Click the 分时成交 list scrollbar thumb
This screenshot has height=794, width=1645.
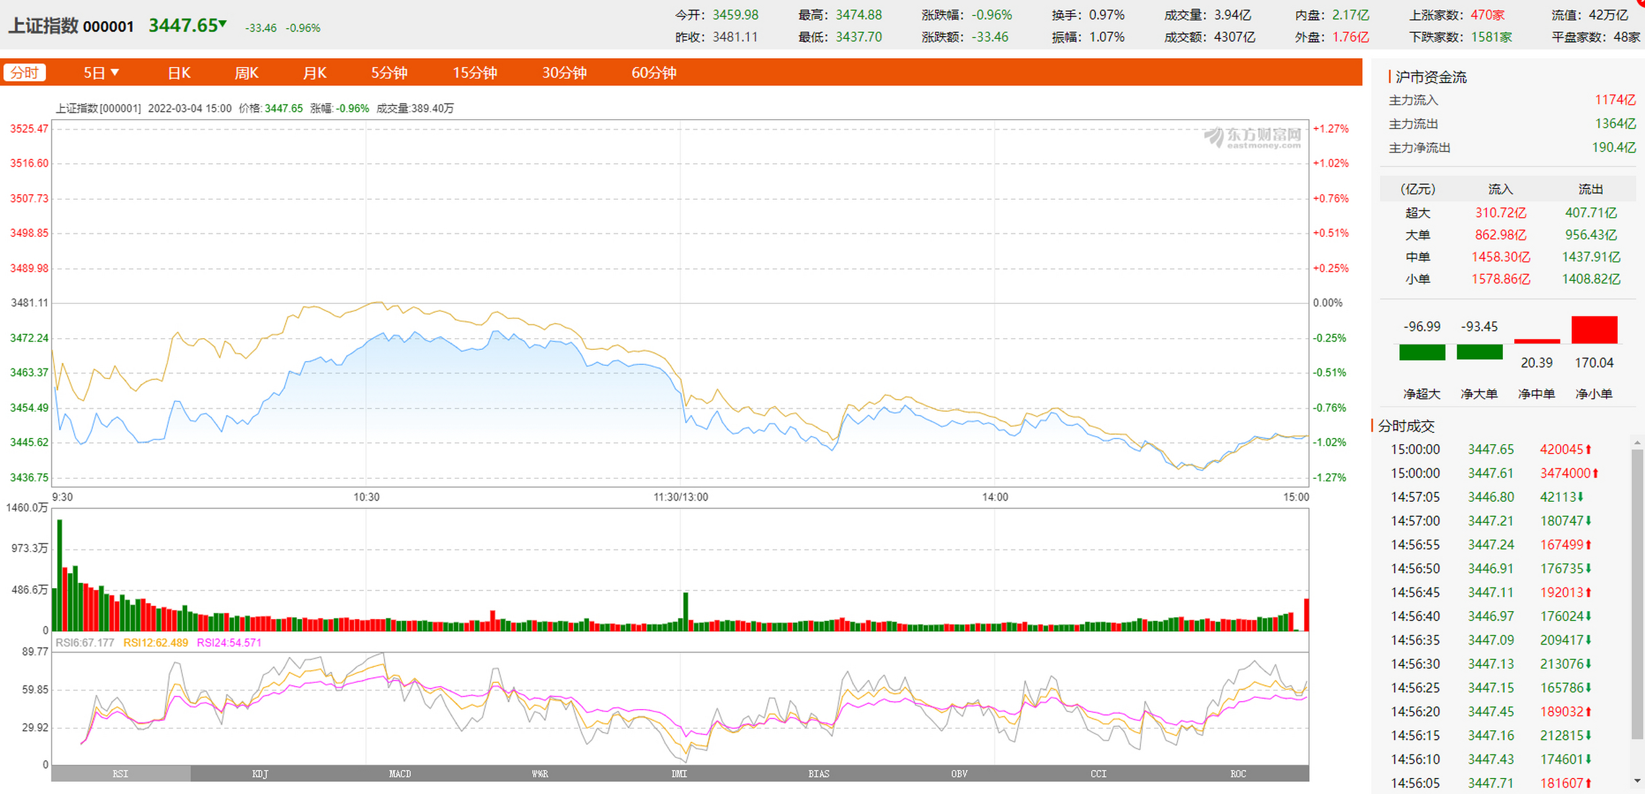(1637, 594)
